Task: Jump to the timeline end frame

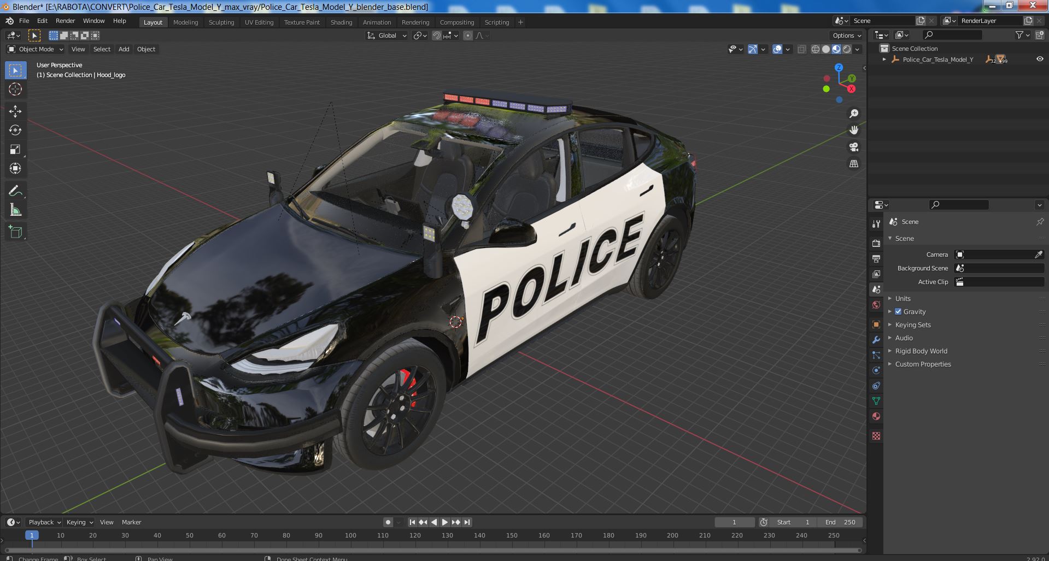Action: (467, 522)
